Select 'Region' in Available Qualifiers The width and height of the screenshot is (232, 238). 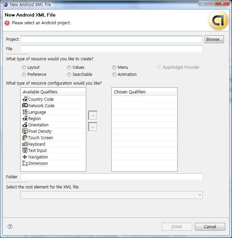(x=53, y=118)
